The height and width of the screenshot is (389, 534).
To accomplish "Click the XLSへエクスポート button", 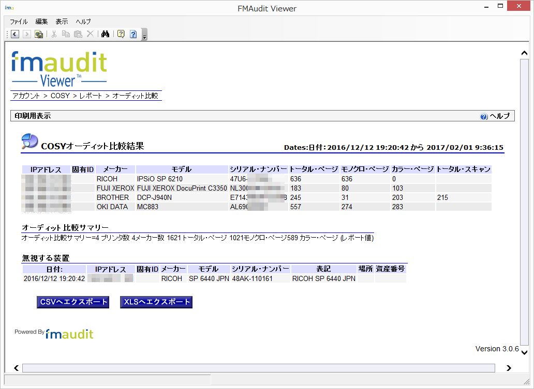I will (156, 302).
